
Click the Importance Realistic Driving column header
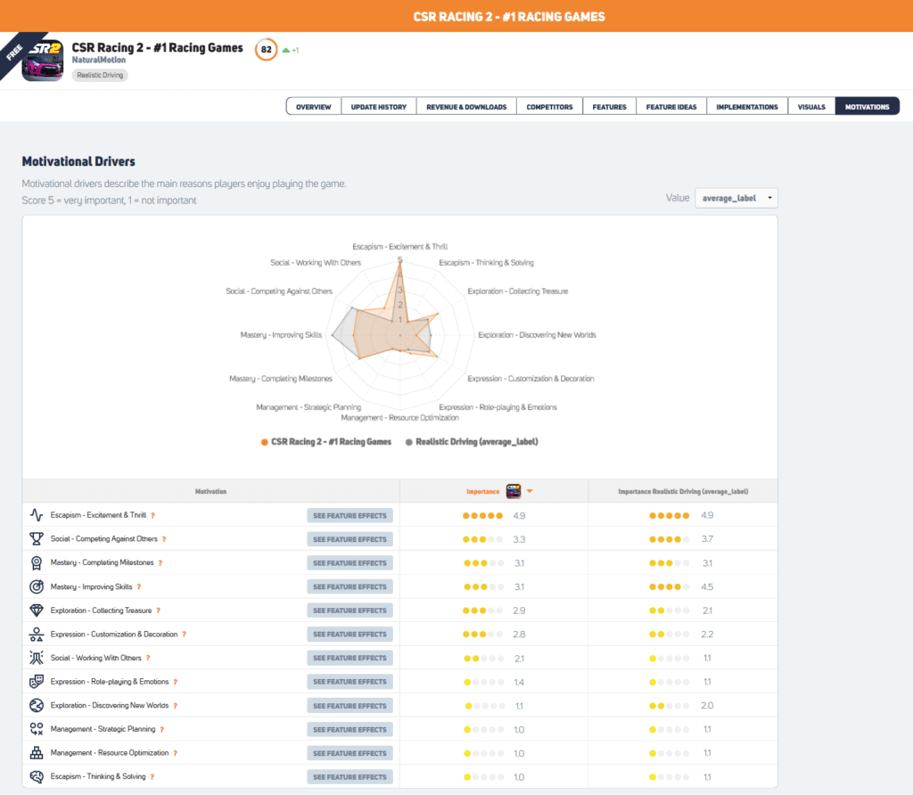pyautogui.click(x=683, y=492)
